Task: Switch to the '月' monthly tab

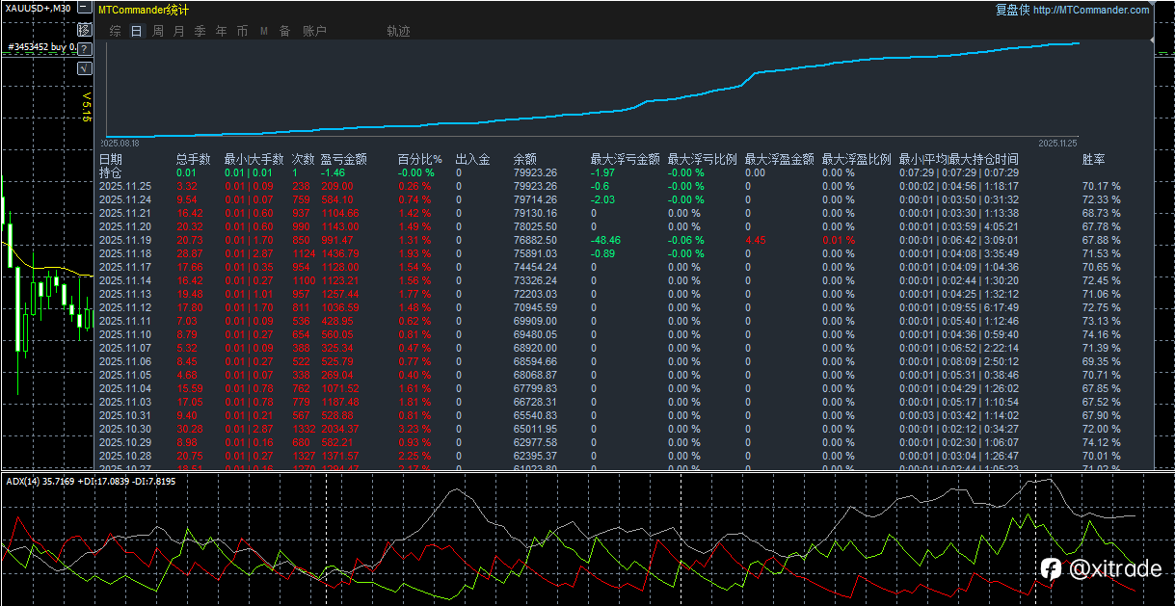Action: (x=178, y=31)
